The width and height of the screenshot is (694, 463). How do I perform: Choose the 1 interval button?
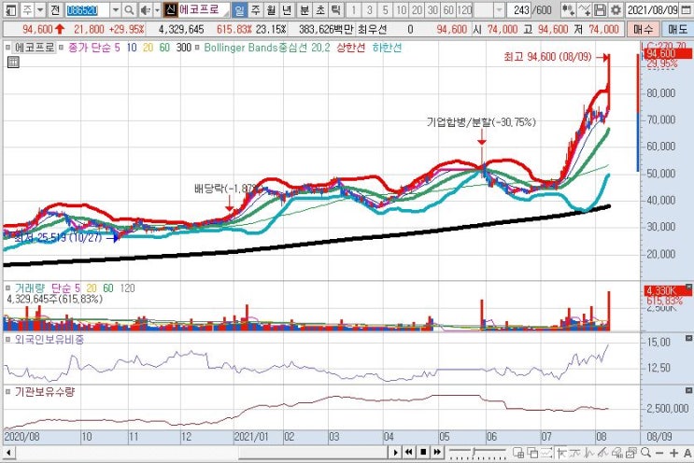click(x=353, y=9)
